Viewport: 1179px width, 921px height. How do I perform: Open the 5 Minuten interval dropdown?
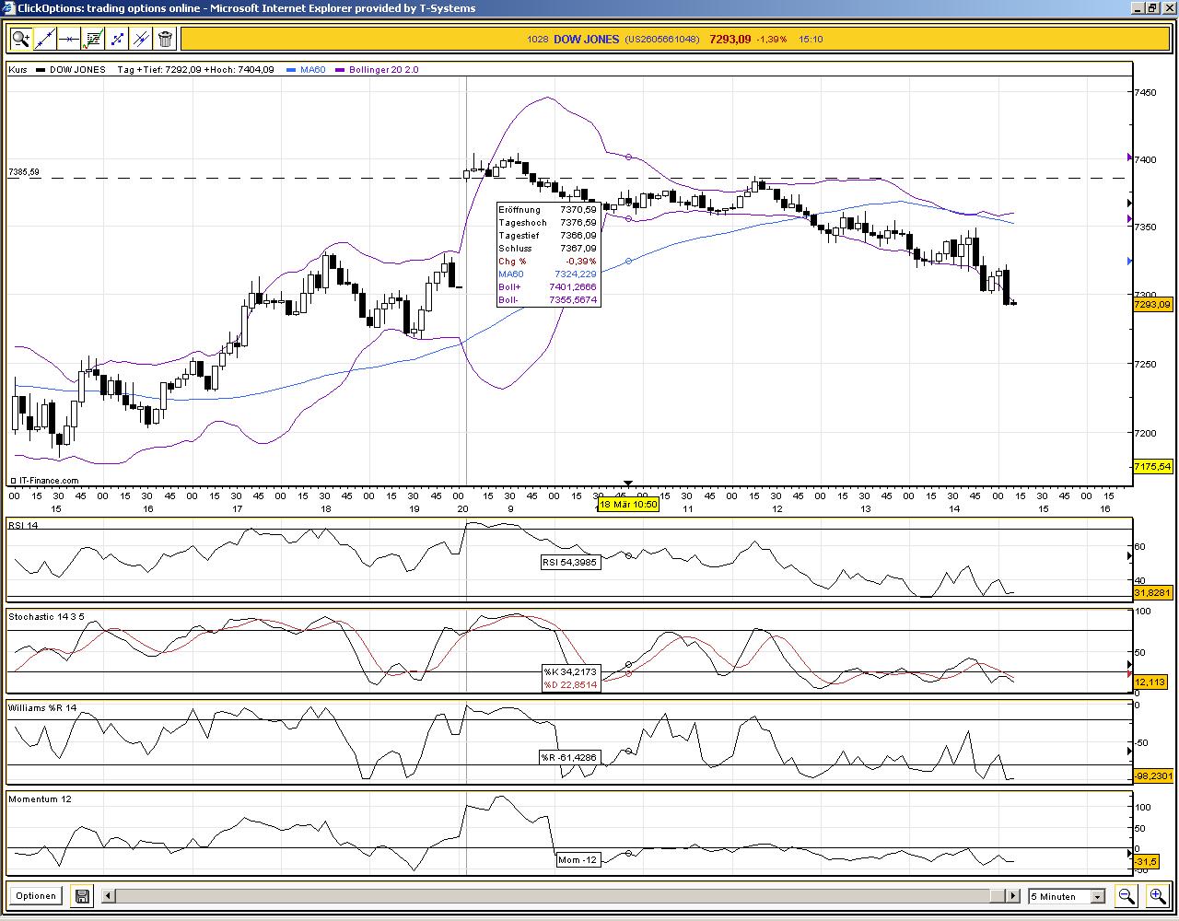[x=1067, y=896]
